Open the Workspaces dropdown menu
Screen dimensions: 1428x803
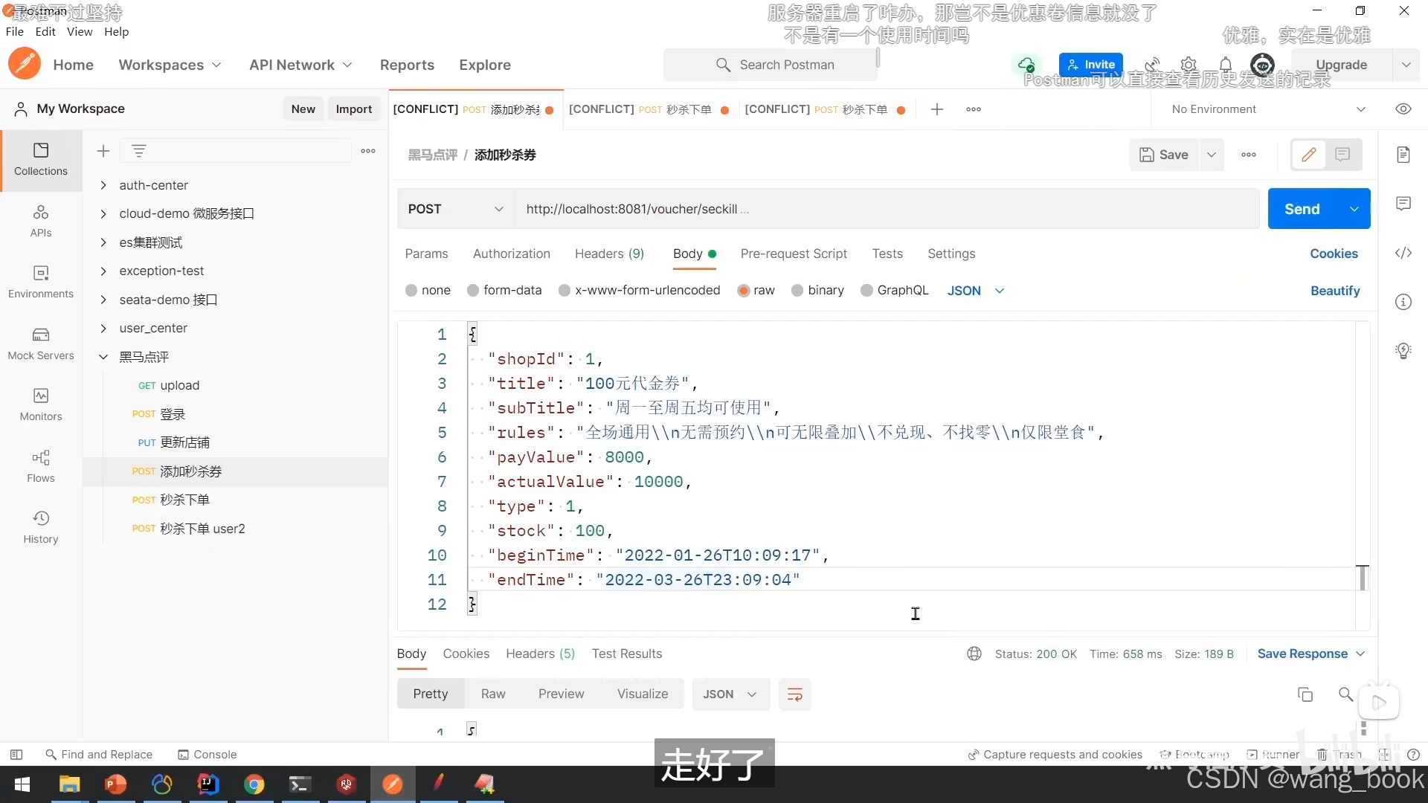[170, 65]
